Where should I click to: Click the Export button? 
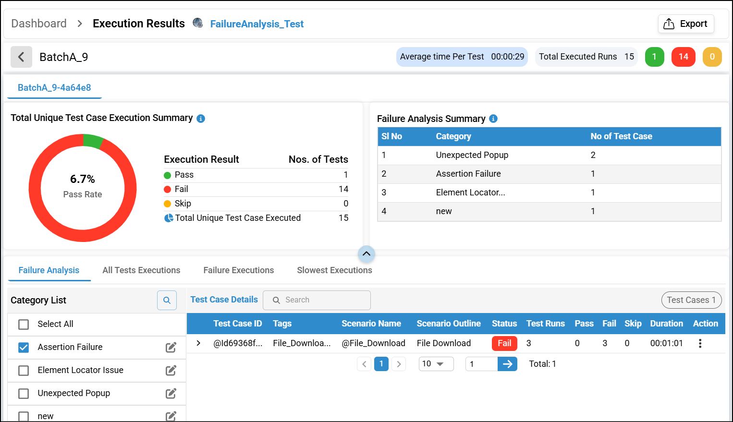pyautogui.click(x=686, y=24)
